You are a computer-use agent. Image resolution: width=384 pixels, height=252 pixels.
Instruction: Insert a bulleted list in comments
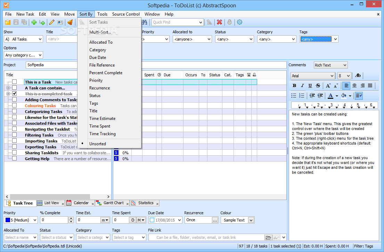tap(294, 95)
